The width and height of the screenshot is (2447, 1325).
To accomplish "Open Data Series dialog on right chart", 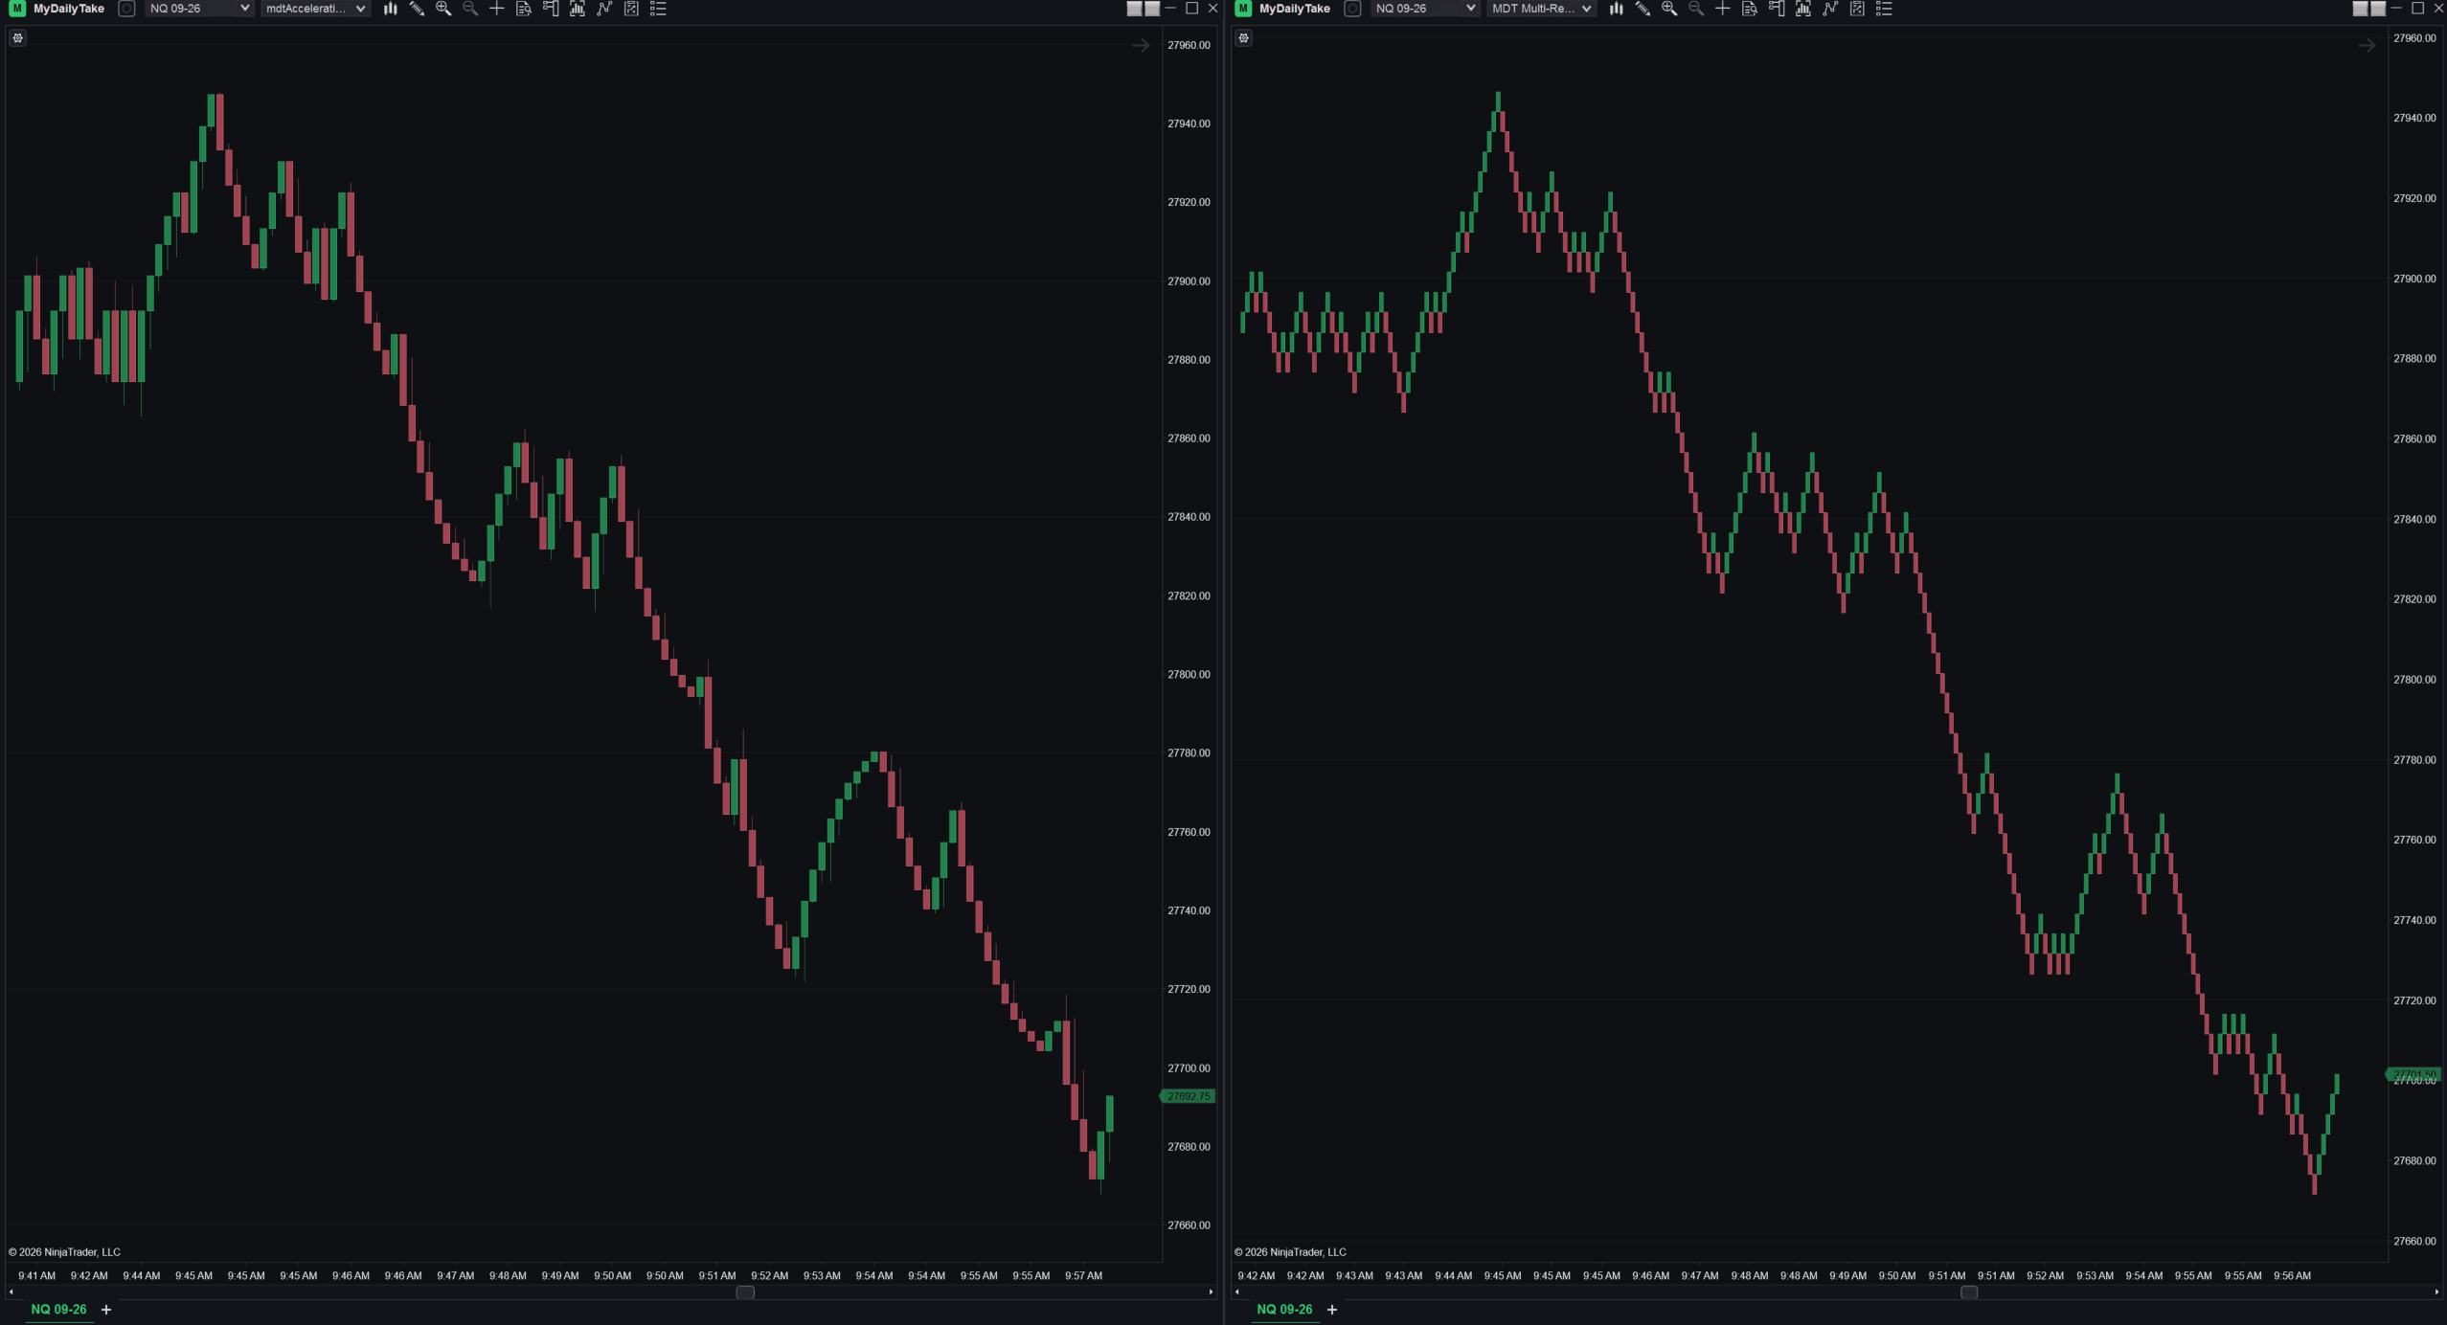I will tap(1803, 9).
